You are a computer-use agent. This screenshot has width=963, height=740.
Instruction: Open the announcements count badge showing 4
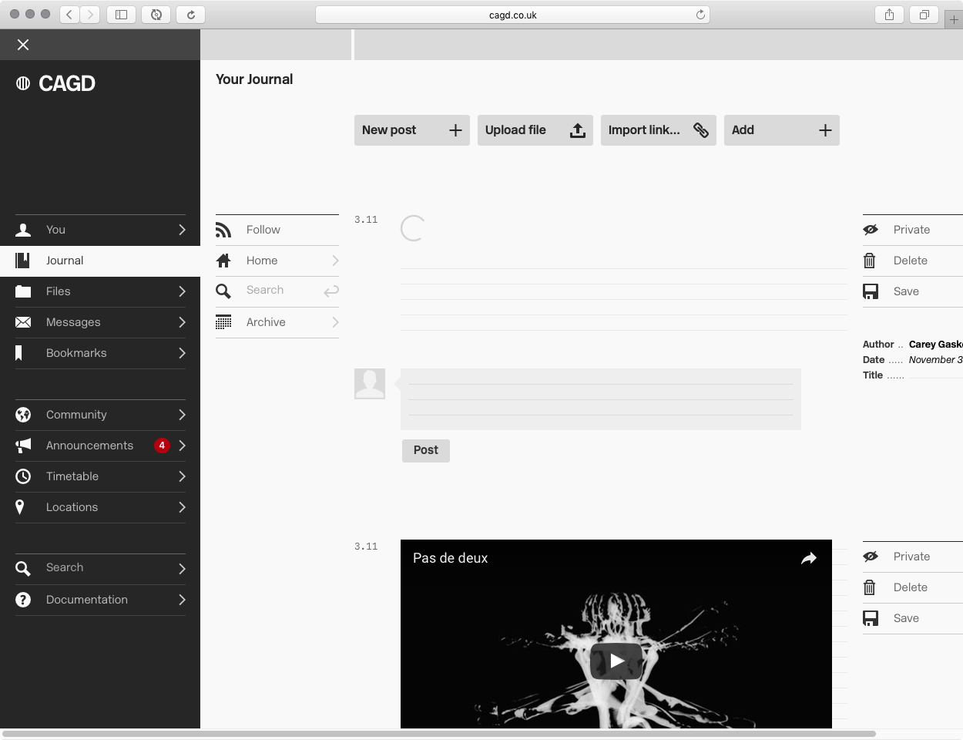point(162,446)
